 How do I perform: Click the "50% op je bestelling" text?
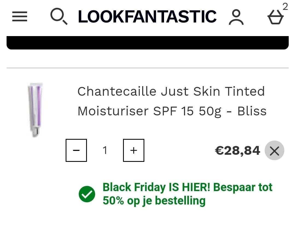click(154, 201)
